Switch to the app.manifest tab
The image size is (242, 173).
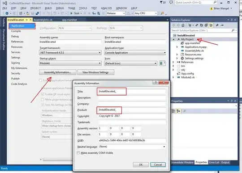click(x=69, y=20)
